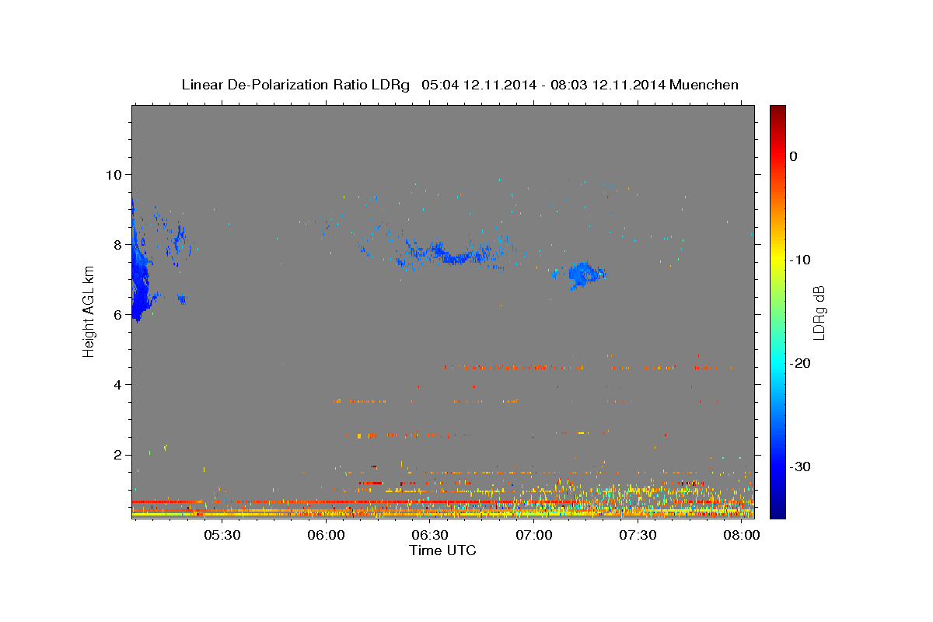The image size is (933, 622).
Task: Click the height tick label 2
Action: point(117,454)
